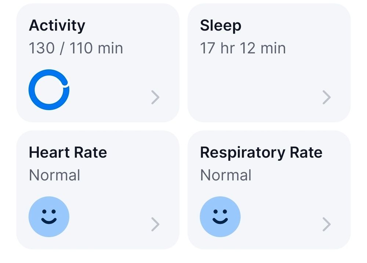This screenshot has height=263, width=367.
Task: Click the Normal status under Respiratory Rate
Action: (x=226, y=175)
